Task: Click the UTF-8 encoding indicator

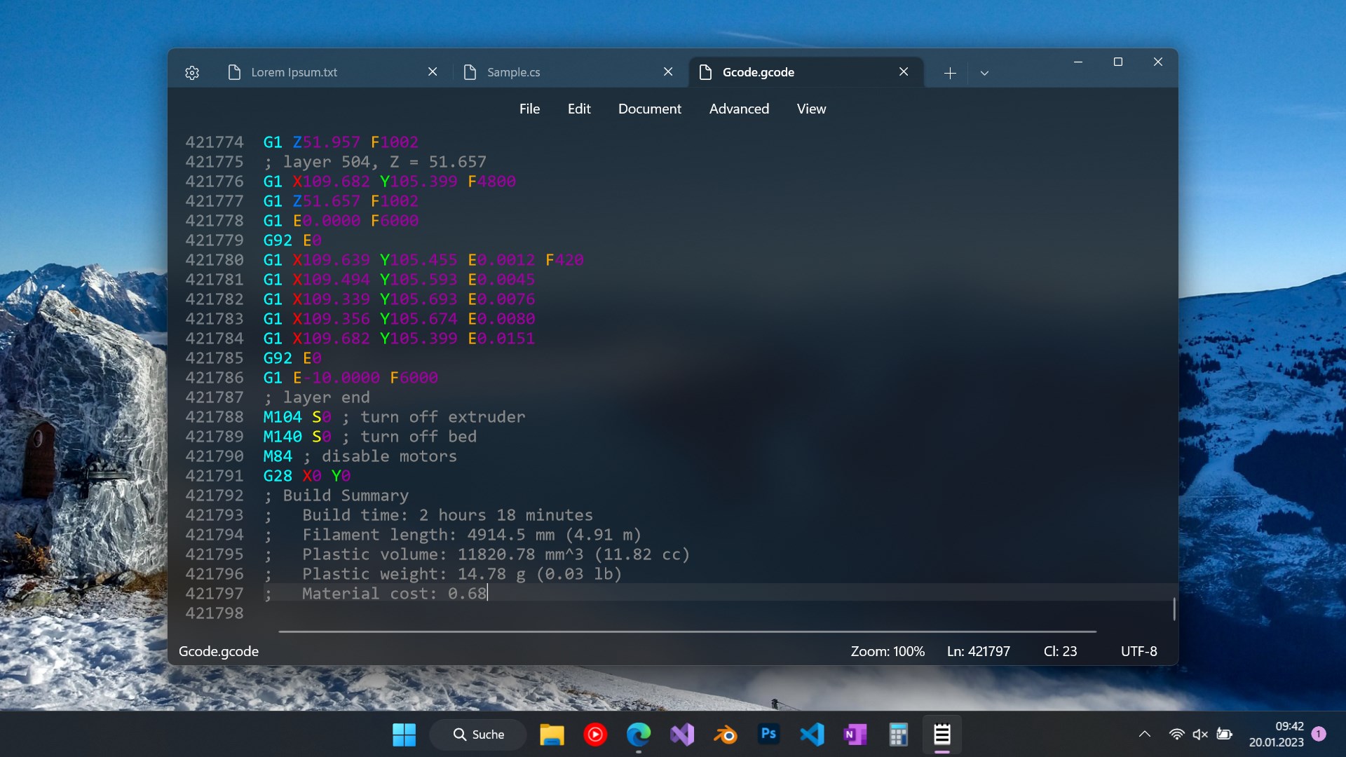Action: [1138, 651]
